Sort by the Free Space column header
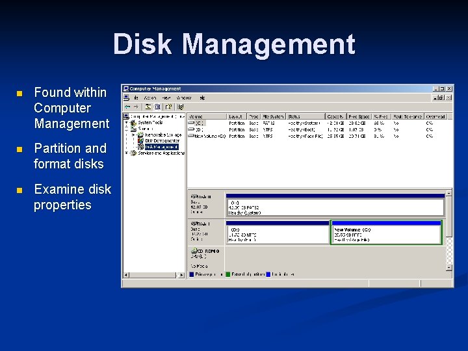468x351 pixels. click(359, 116)
